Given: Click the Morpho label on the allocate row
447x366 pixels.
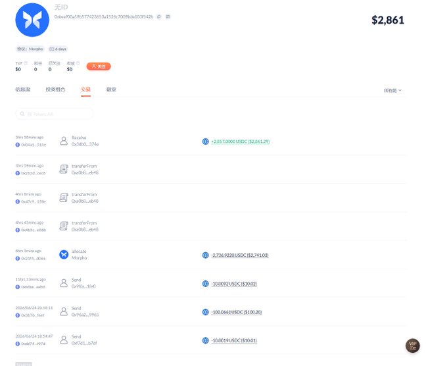Looking at the screenshot, I should coord(80,258).
